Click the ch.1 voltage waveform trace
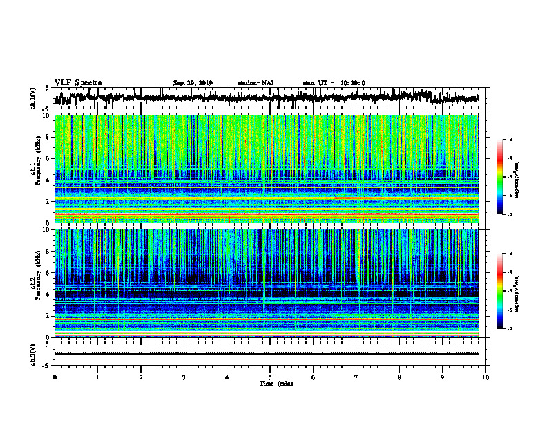This screenshot has height=423, width=547. [x=266, y=97]
